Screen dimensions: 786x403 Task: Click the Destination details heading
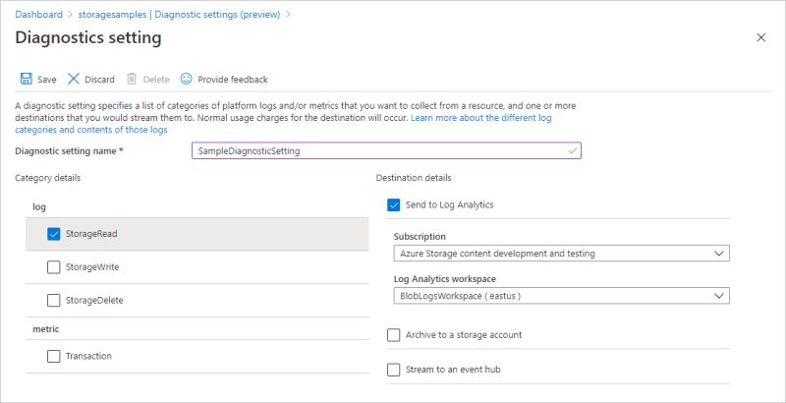tap(414, 178)
